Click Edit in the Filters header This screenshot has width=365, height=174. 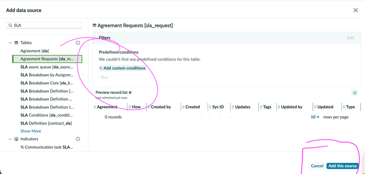(x=351, y=38)
